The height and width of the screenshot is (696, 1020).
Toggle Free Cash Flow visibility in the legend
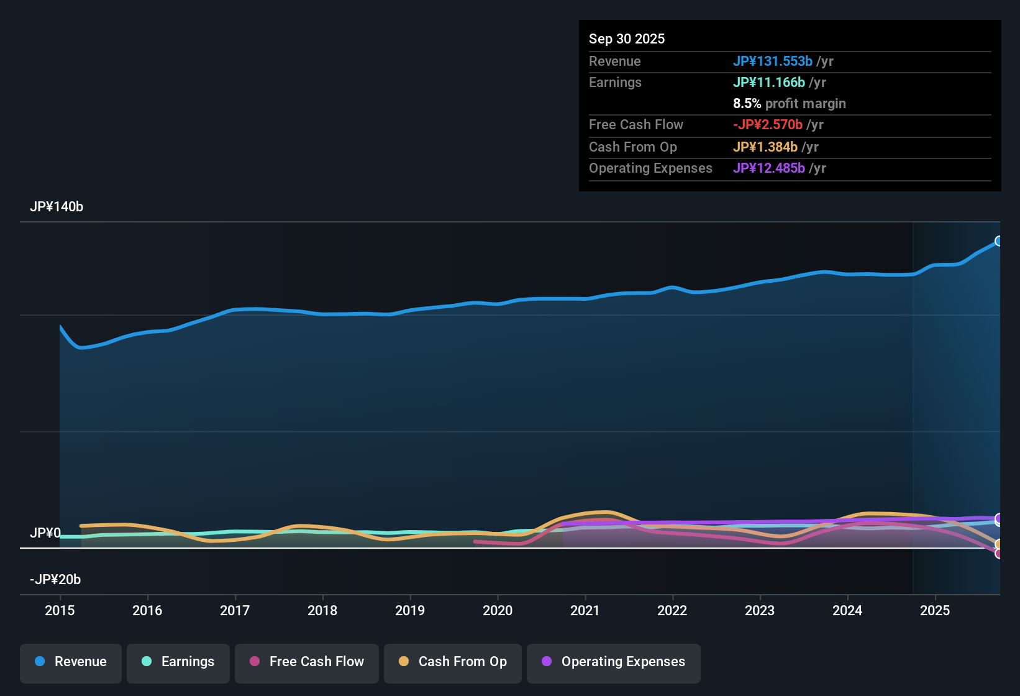[x=306, y=662]
